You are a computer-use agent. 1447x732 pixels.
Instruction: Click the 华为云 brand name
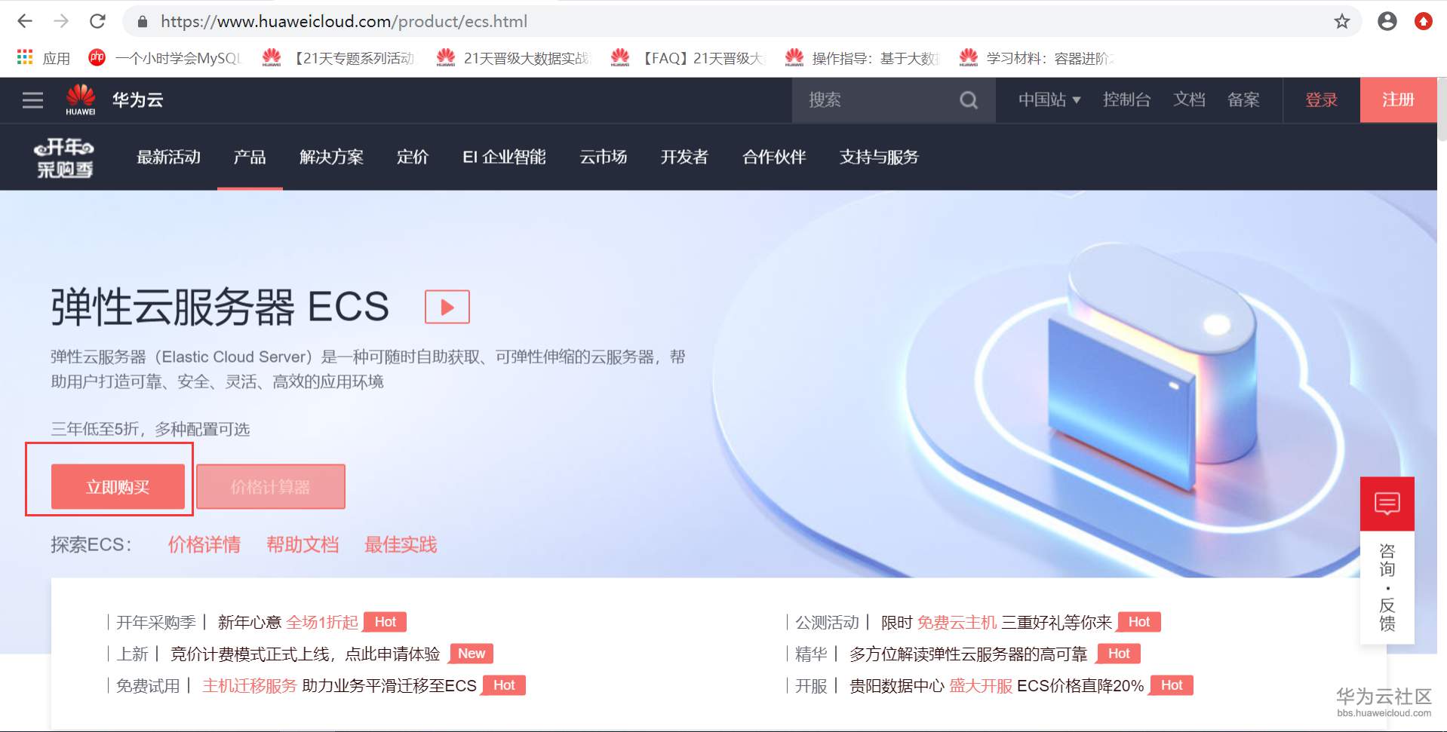137,100
